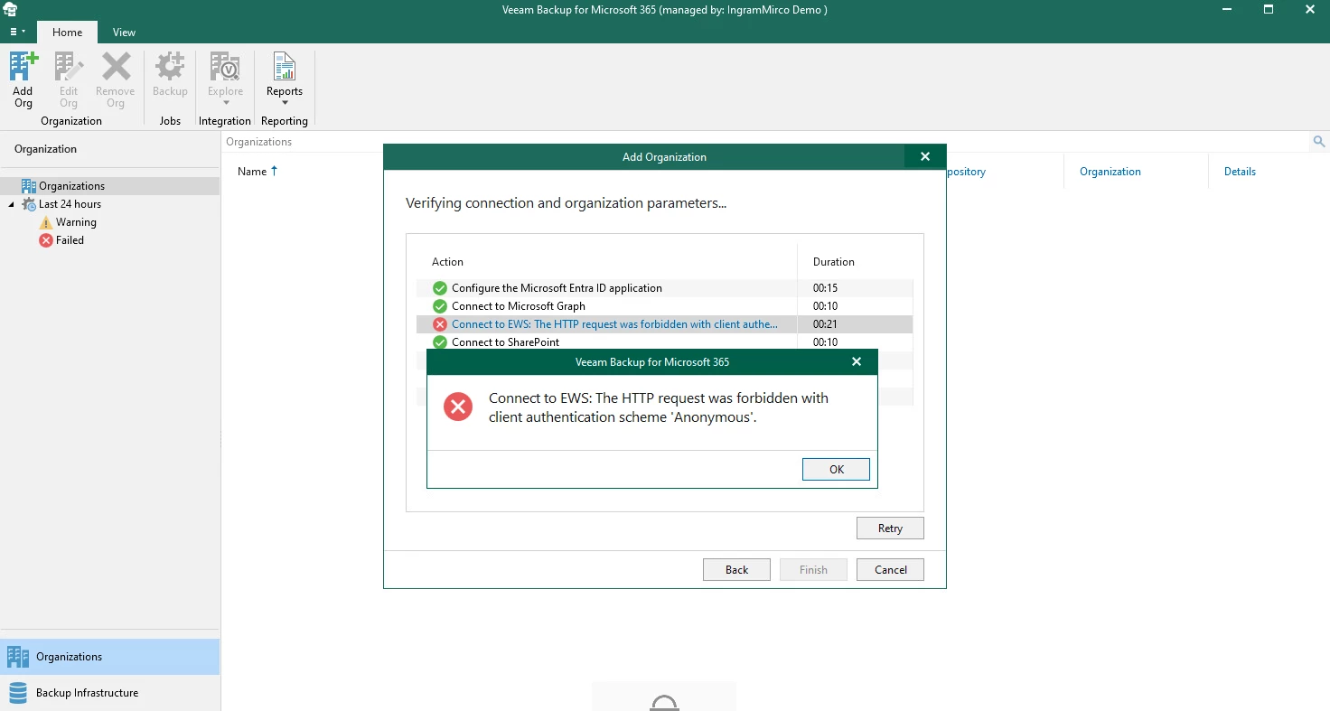Select 'Connect to Microsoft Graph' row

pyautogui.click(x=664, y=306)
